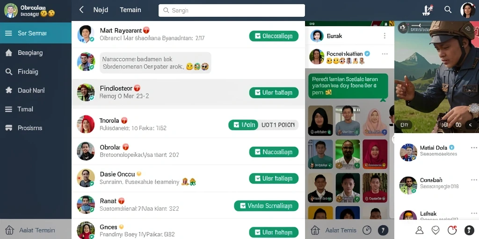Open the Findlosteor avatar

[86, 93]
